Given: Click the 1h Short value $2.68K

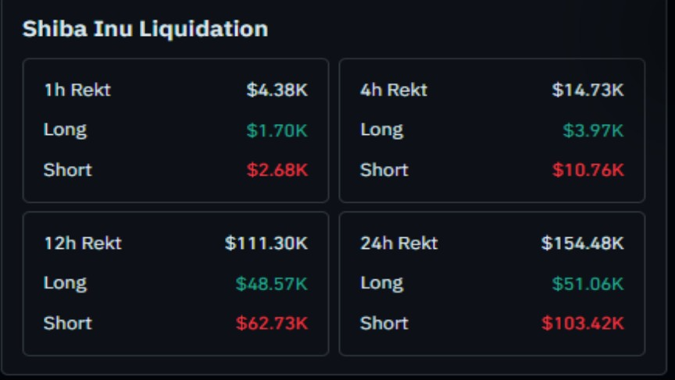Looking at the screenshot, I should (277, 170).
